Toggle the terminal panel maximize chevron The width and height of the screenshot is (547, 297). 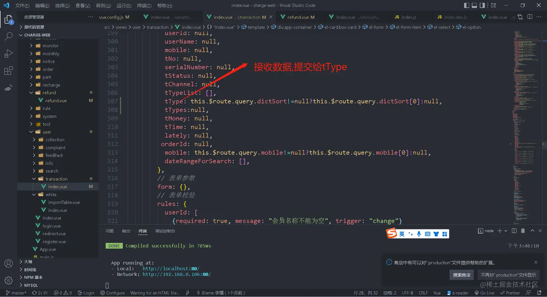click(x=532, y=230)
